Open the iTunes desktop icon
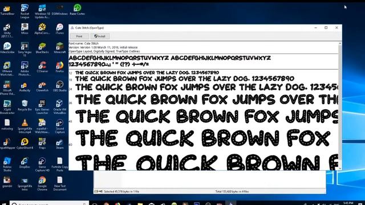Viewport: 365px width, 205px height. pyautogui.click(x=59, y=29)
